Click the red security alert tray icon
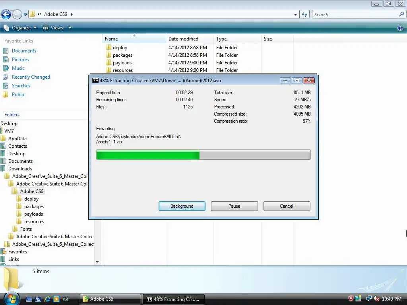The width and height of the screenshot is (407, 305). (x=351, y=299)
